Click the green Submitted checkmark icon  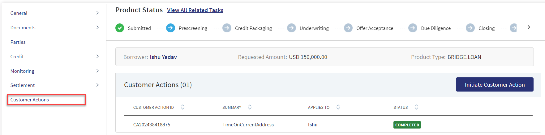click(x=120, y=28)
